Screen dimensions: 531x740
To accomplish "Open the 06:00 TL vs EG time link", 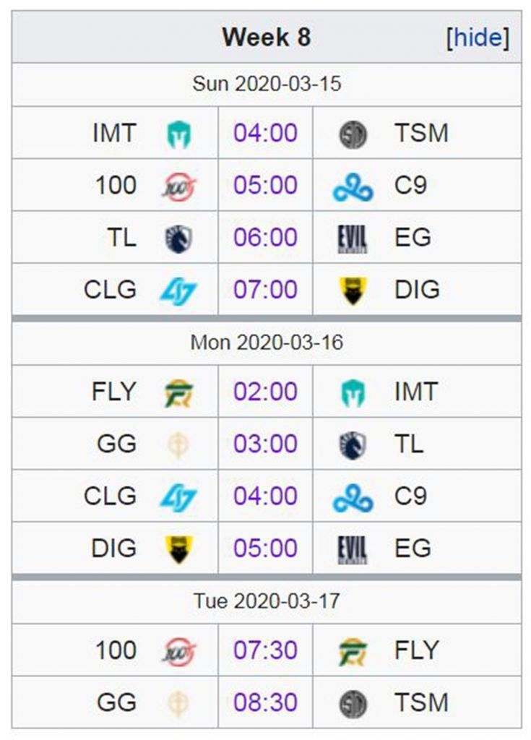I will pos(265,237).
